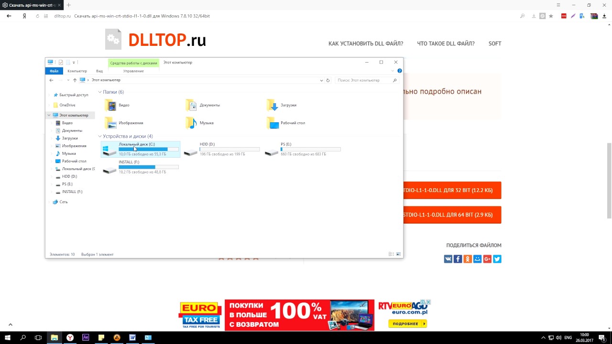Click the Explorer refresh button in address bar
Image resolution: width=612 pixels, height=344 pixels.
(328, 80)
